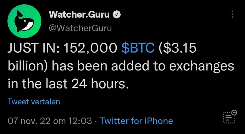Click the minus circle on the text-box icon

click(234, 112)
